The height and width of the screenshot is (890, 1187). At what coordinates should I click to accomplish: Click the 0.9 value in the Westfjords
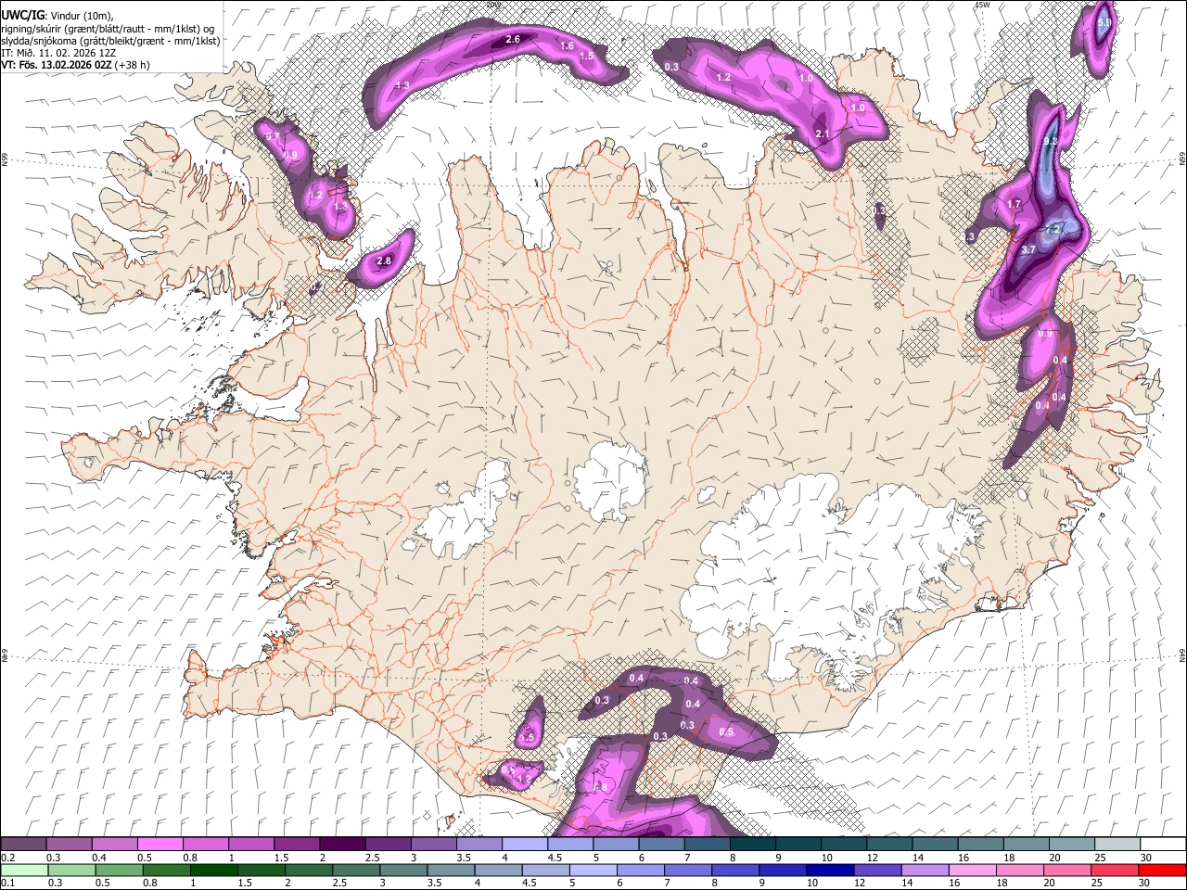pos(290,155)
